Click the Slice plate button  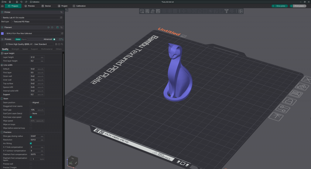(x=280, y=6)
